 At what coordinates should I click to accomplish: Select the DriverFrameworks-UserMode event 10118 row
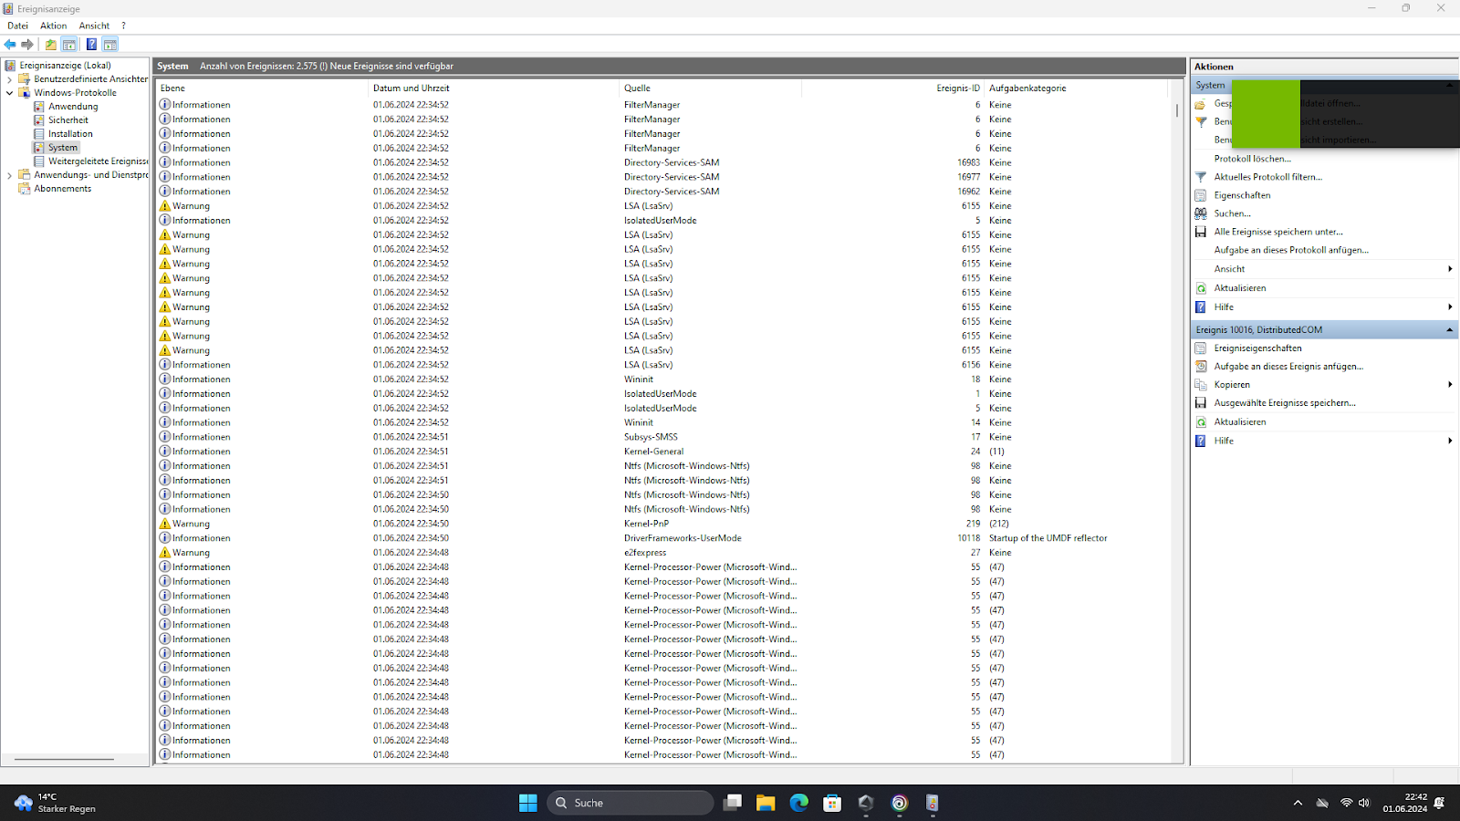(x=663, y=538)
